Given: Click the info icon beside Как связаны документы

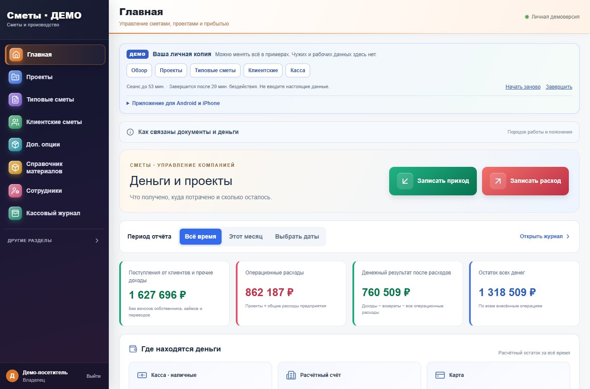Looking at the screenshot, I should (130, 132).
